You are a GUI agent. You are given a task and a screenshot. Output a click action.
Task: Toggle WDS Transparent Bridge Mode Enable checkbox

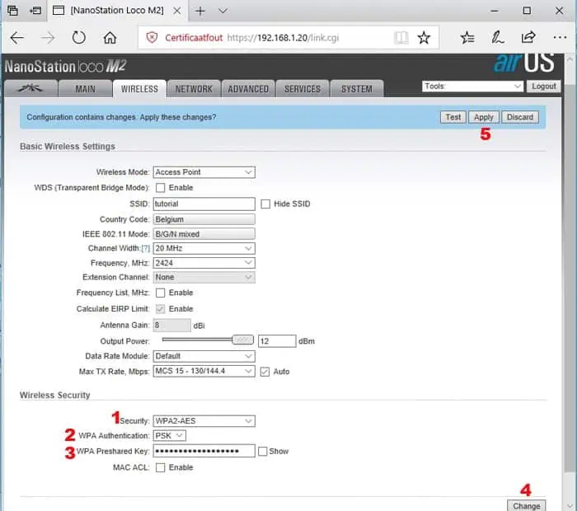(160, 188)
